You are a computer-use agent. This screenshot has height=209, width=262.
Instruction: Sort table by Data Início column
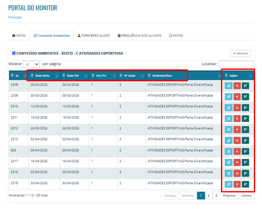43,75
